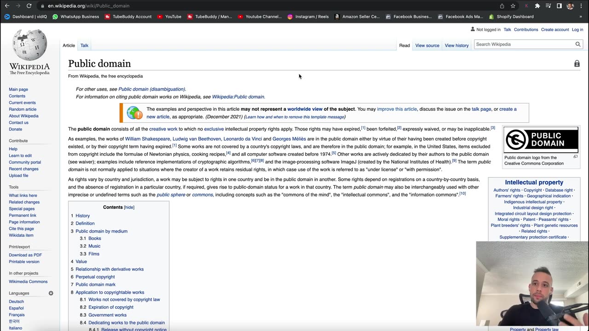Click the magnifier icon in Wikipedia search
This screenshot has width=589, height=331.
click(x=578, y=45)
